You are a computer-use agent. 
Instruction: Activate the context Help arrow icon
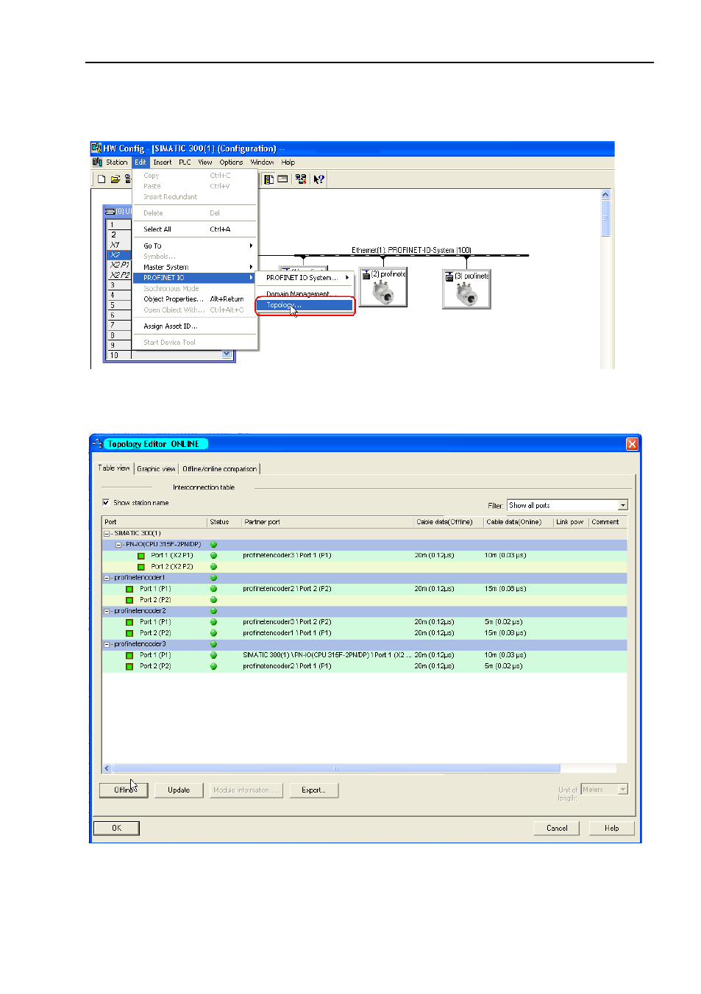(319, 179)
